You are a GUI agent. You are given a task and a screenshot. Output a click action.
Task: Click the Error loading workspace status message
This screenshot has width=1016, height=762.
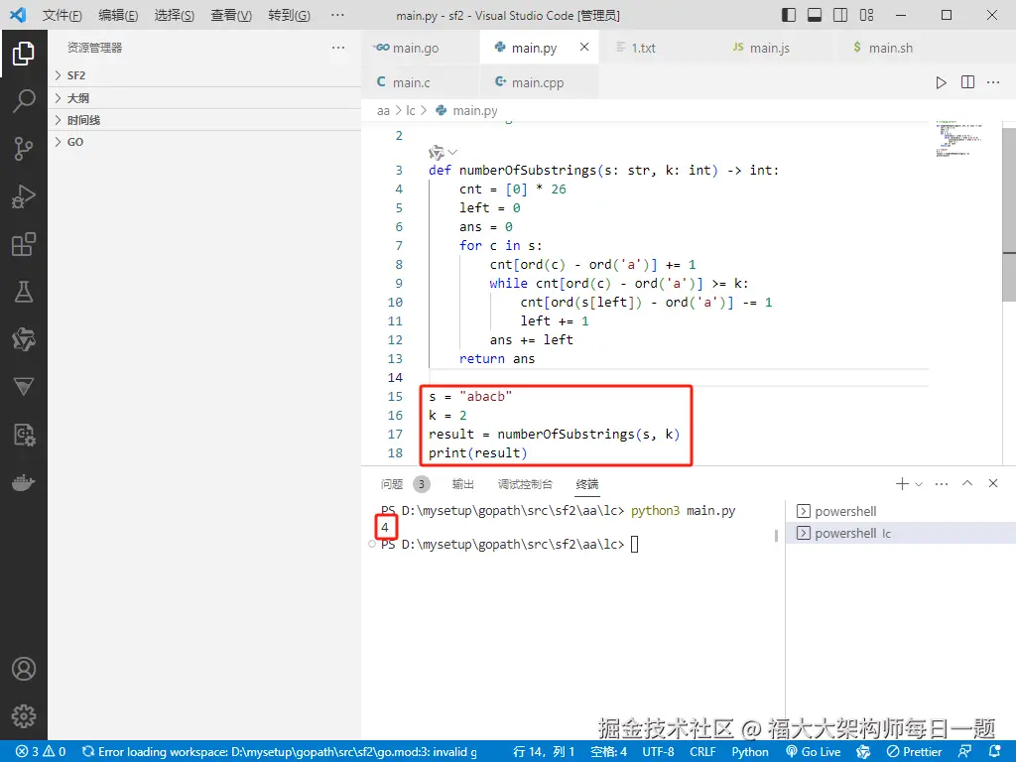pos(279,752)
